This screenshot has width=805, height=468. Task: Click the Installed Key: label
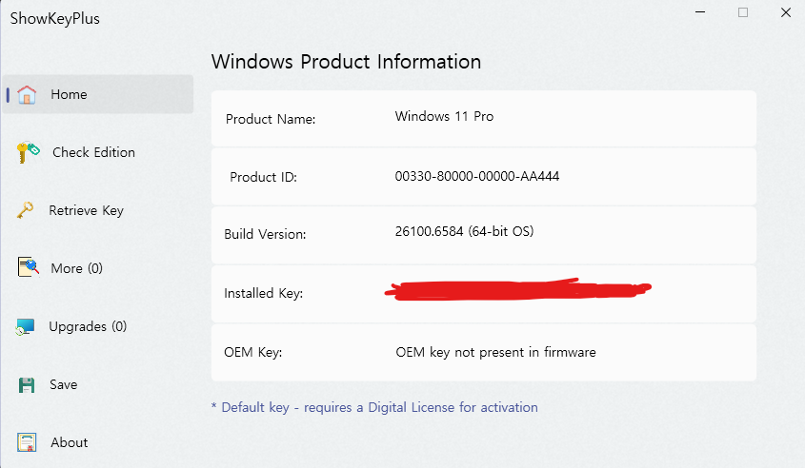[263, 293]
